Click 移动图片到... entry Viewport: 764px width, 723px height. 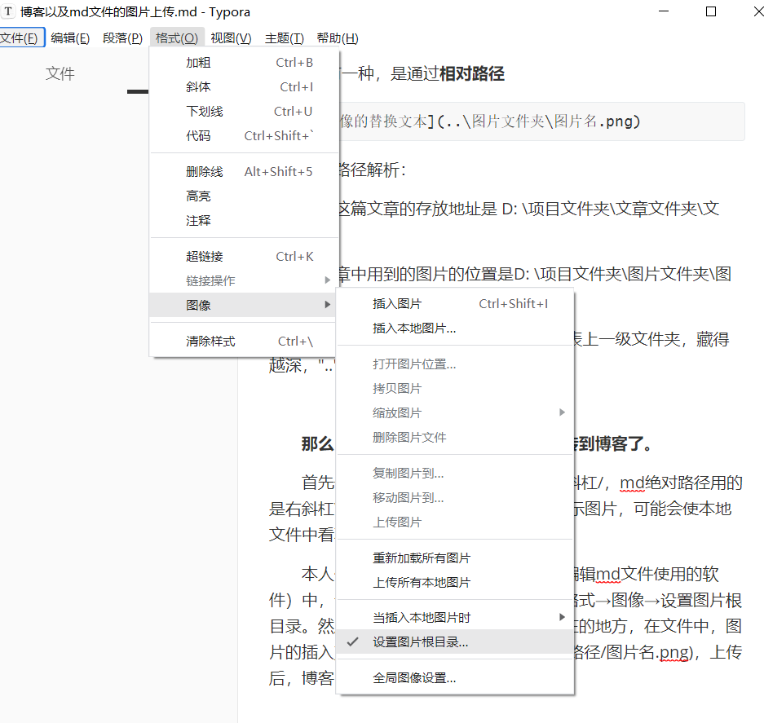455,497
